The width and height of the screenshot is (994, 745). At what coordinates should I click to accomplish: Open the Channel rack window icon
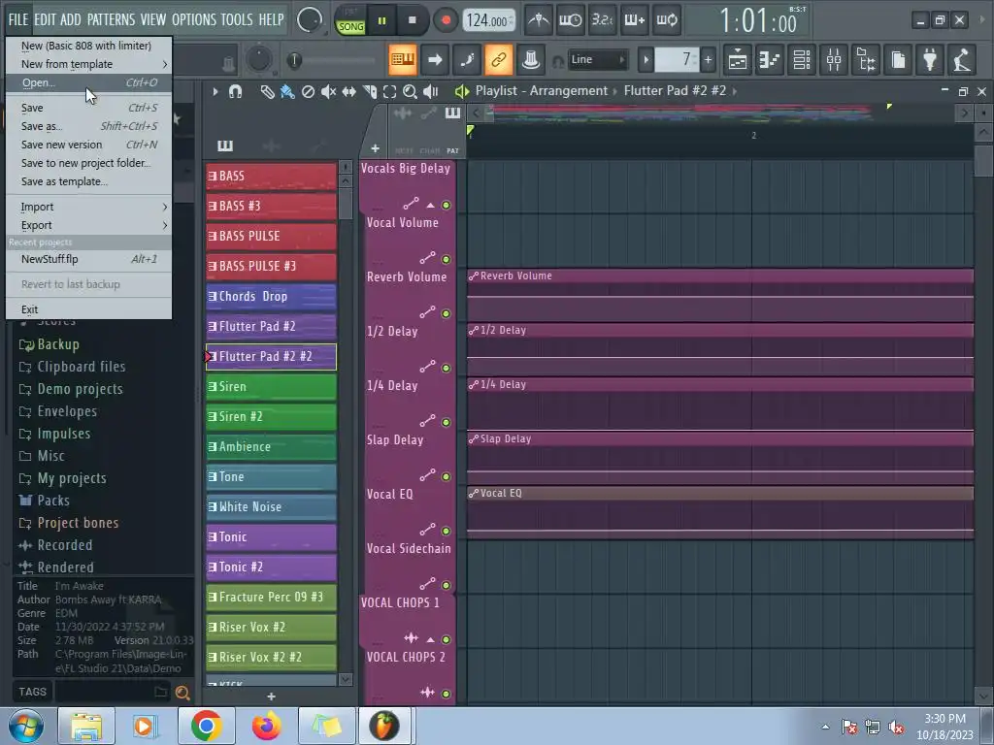802,60
